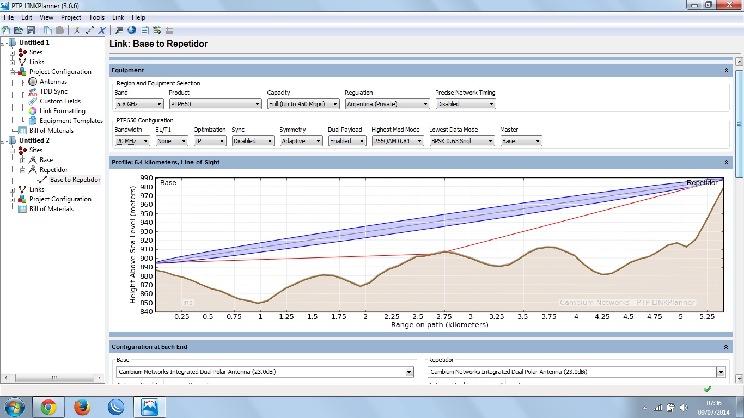Open the Band dropdown showing 5.8 GHz
Image resolution: width=744 pixels, height=418 pixels.
point(139,104)
